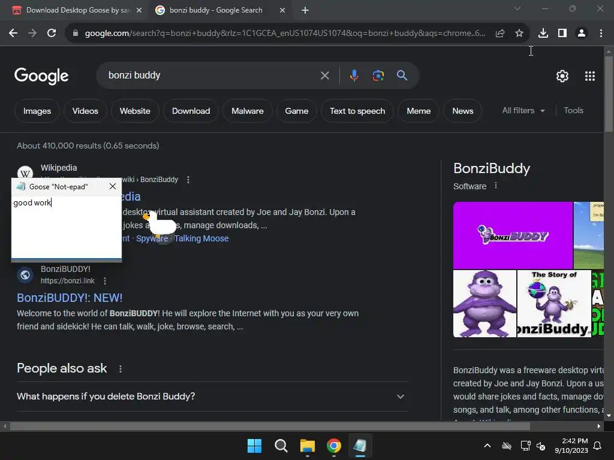614x460 pixels.
Task: Open the network status tray icon
Action: 525,446
